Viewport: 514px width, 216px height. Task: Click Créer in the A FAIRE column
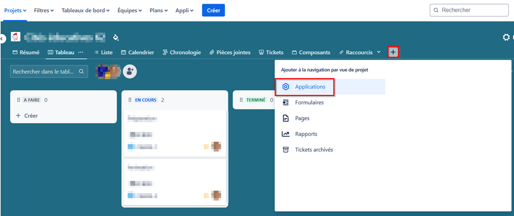27,115
